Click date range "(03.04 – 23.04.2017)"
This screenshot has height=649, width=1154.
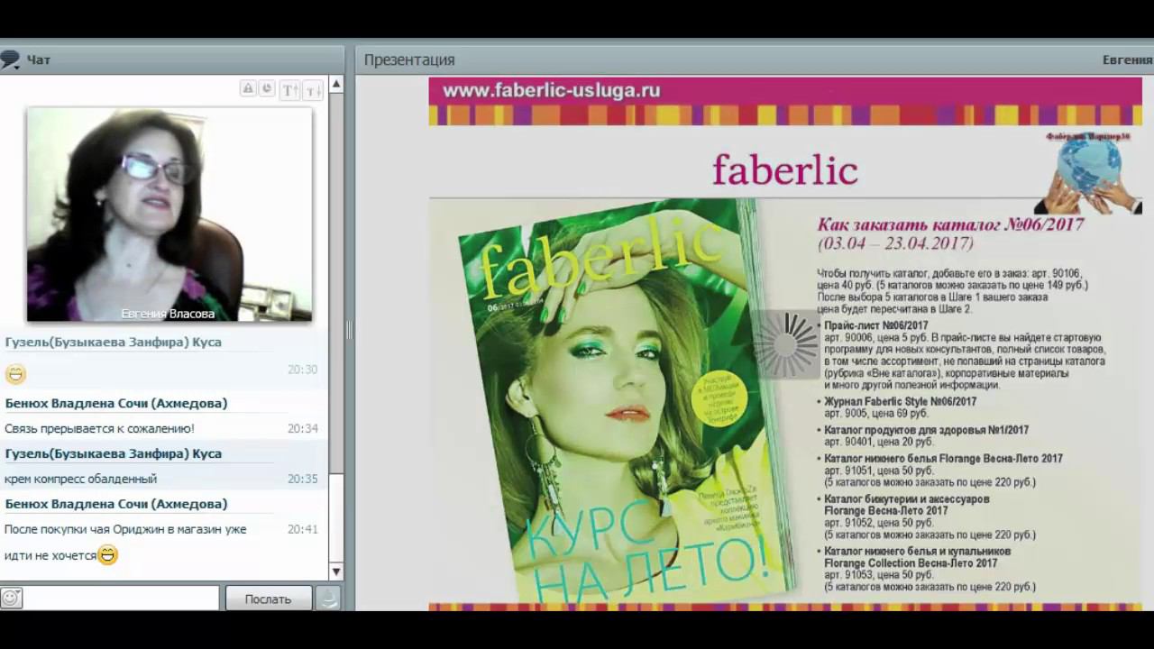895,244
